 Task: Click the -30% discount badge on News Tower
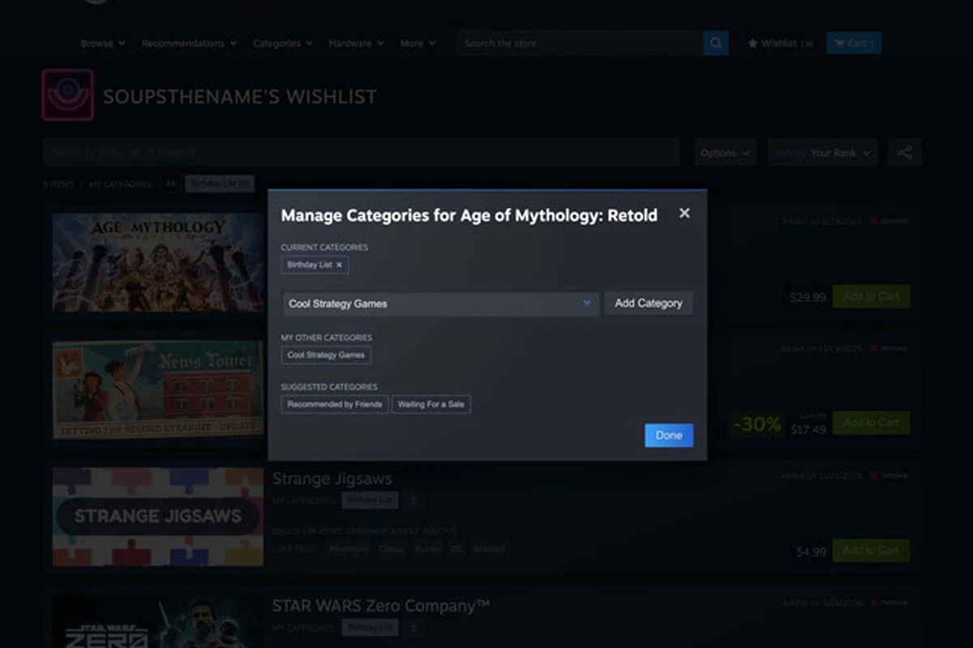757,424
